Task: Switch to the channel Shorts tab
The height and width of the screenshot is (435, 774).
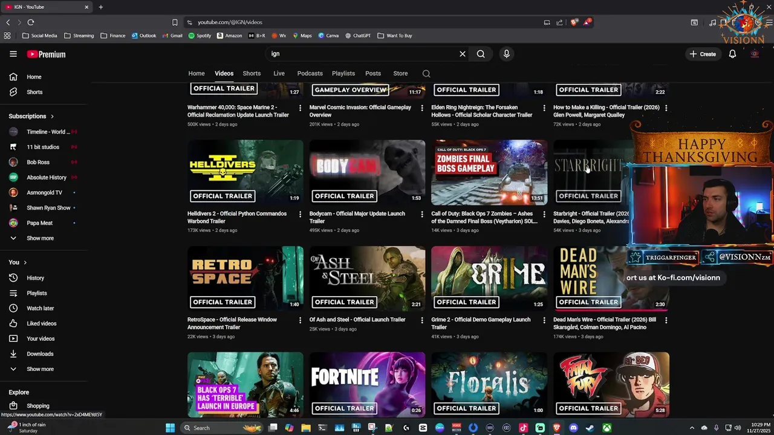Action: tap(252, 74)
